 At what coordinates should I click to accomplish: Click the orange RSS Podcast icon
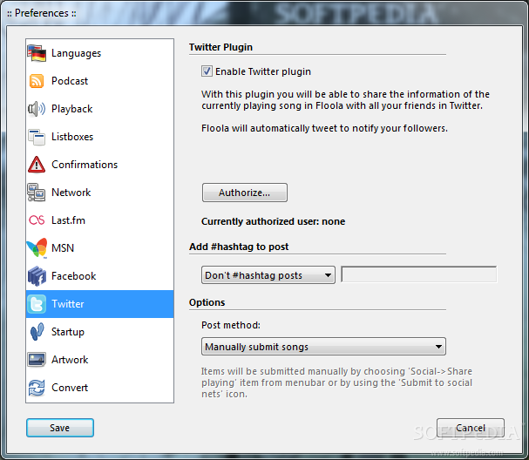(37, 81)
